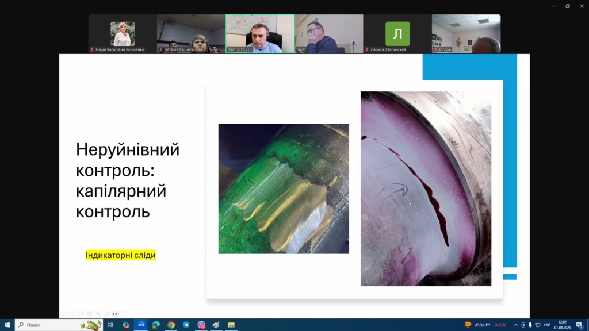Launch Microsoft Edge from the taskbar

point(156,325)
